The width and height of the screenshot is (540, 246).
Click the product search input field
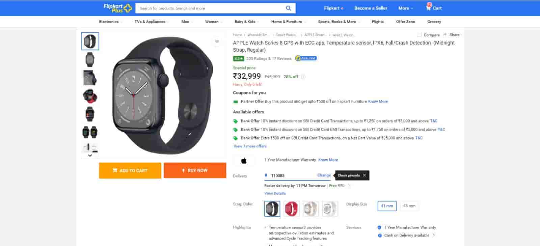[209, 8]
